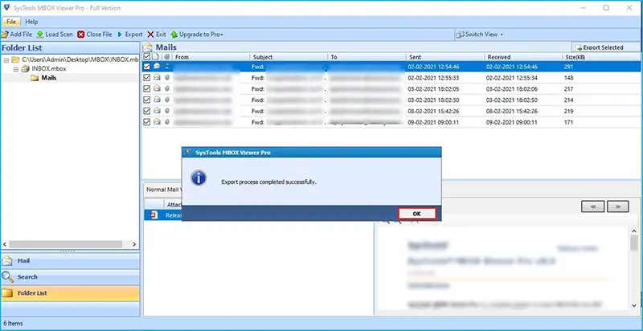Select the C:\Users\Admin\Desktop\MBOX root path

80,59
